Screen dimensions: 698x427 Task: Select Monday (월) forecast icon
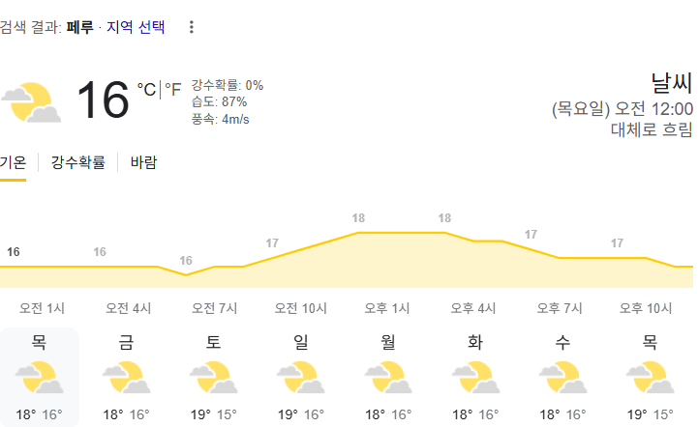tap(388, 377)
